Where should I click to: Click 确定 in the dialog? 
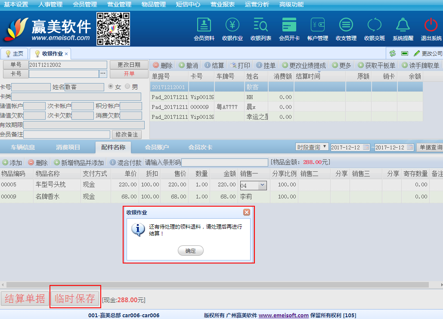pos(190,251)
